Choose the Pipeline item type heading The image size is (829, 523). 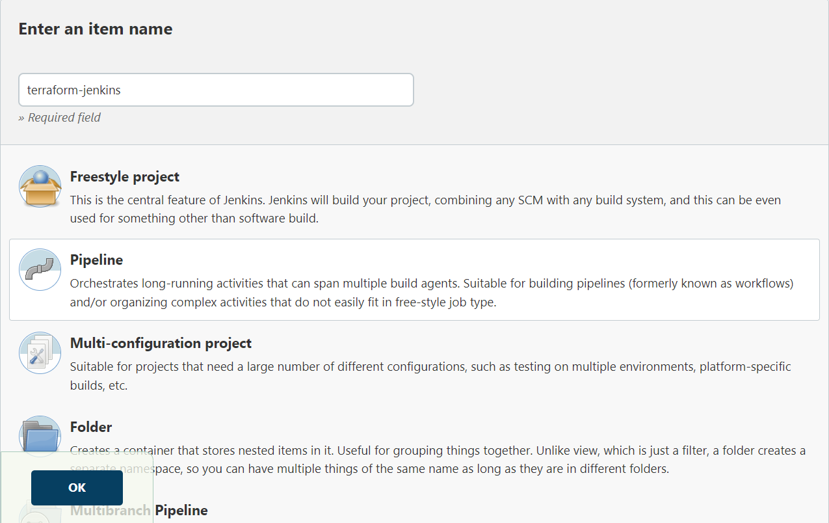[96, 260]
